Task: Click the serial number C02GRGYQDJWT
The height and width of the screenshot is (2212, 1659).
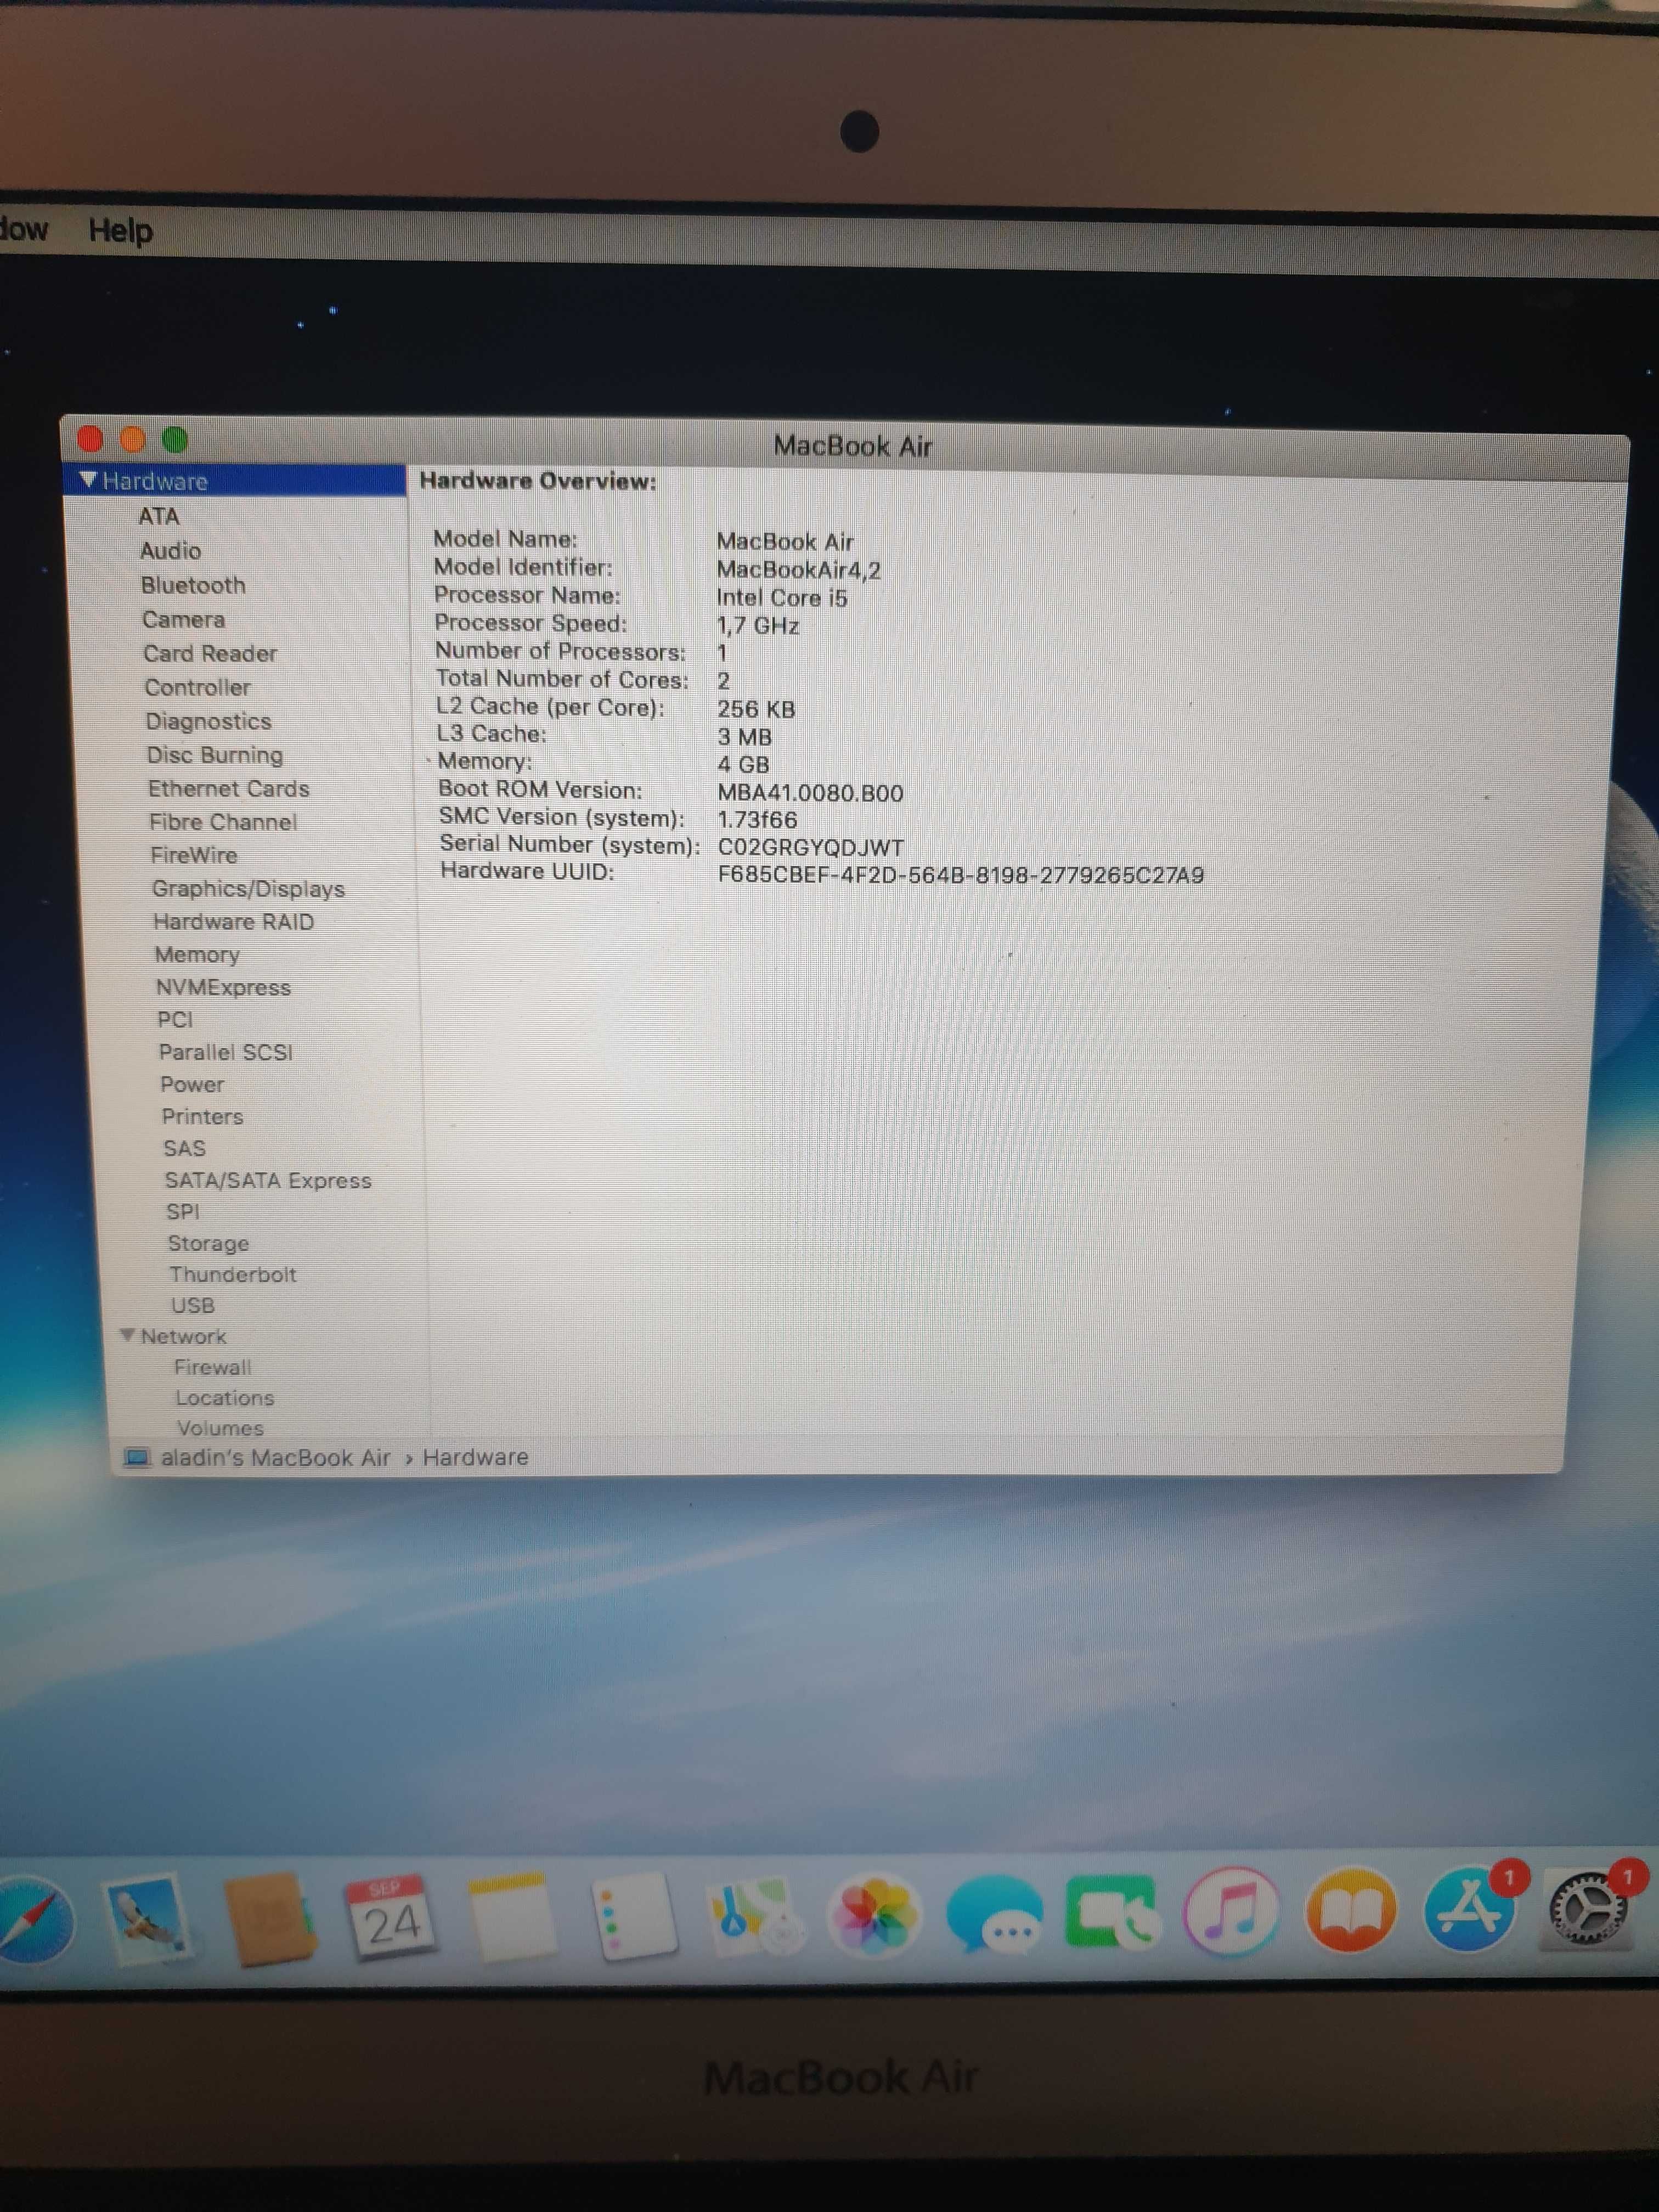Action: [811, 847]
